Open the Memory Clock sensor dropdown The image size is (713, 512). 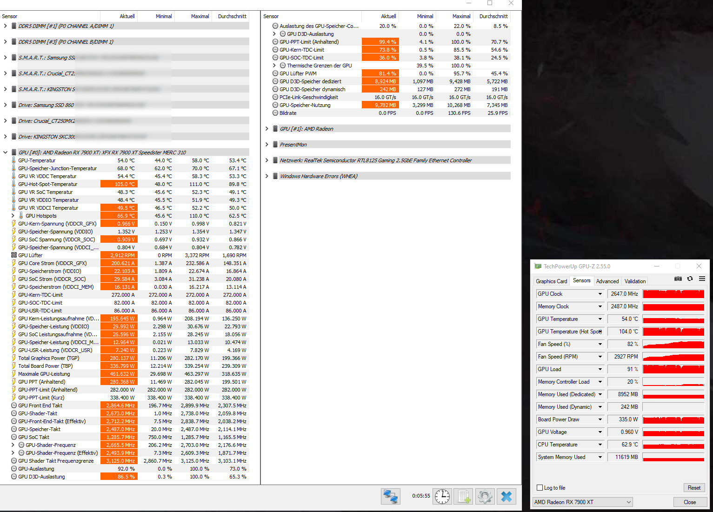click(x=600, y=306)
